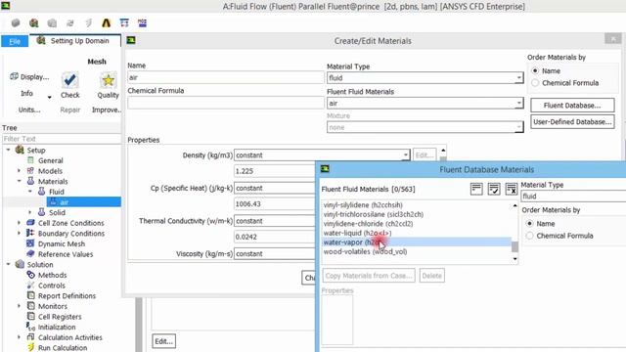Screen dimensions: 626x352
Task: Click scroll-down arrow of materials list
Action: tap(514, 259)
